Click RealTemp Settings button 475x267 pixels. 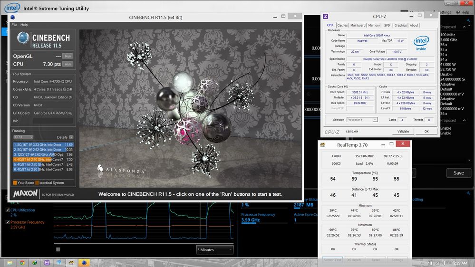(x=397, y=260)
